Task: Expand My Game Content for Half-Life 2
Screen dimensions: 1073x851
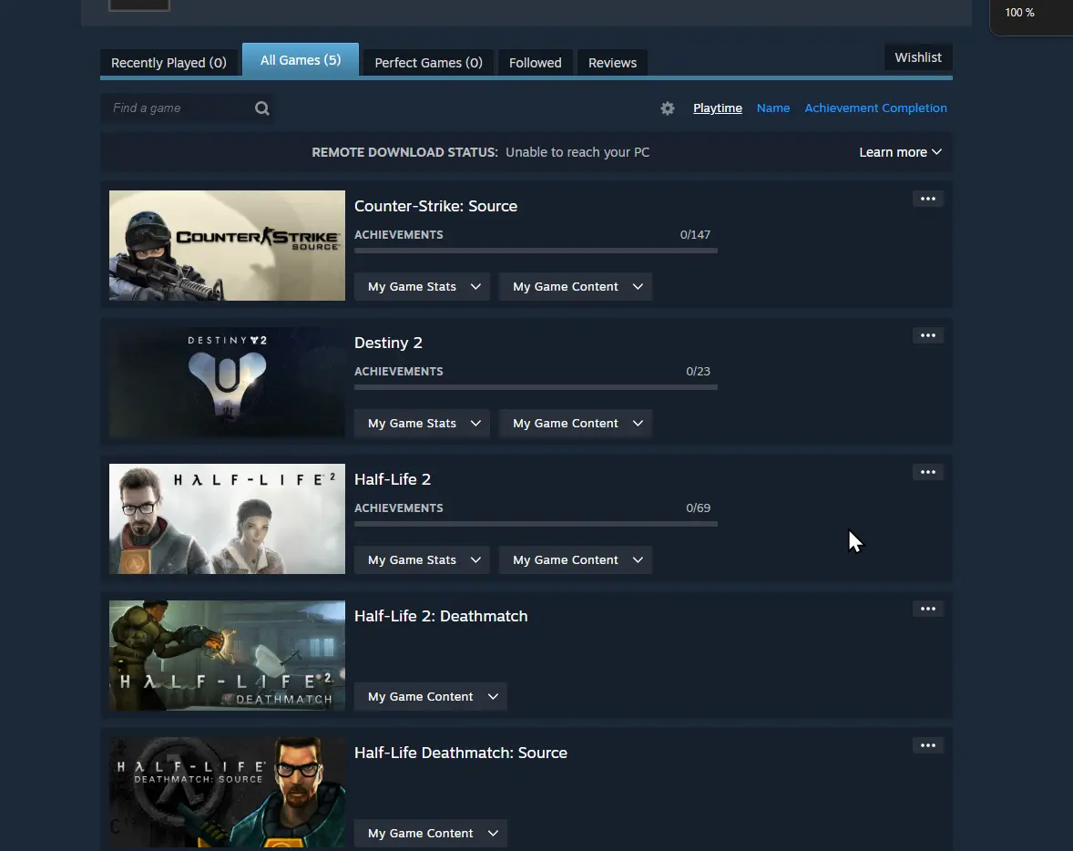Action: 576,560
